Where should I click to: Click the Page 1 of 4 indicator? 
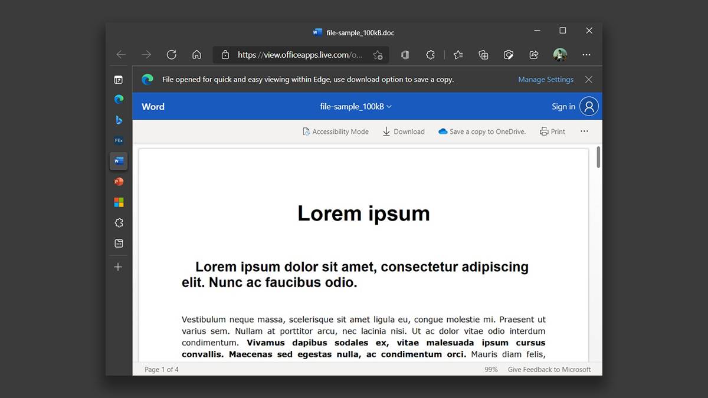coord(162,370)
